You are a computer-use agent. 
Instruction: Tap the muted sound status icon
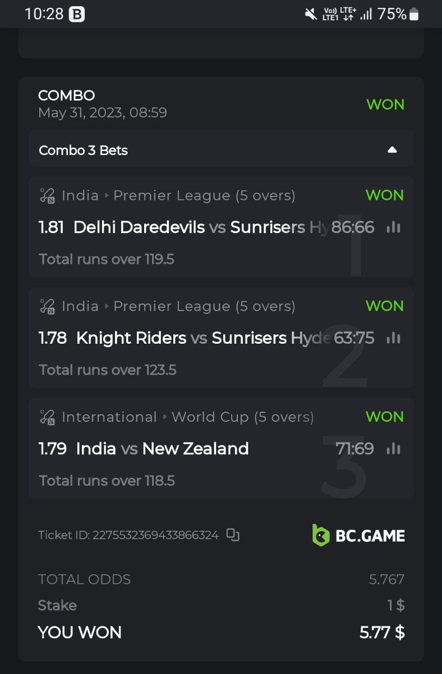coord(311,14)
